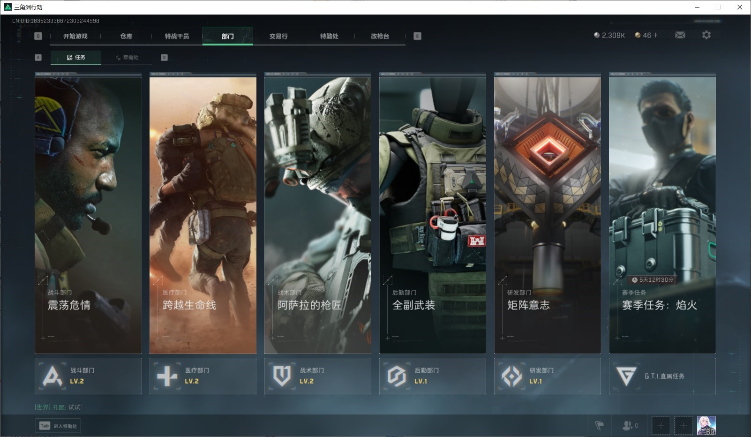Image resolution: width=751 pixels, height=437 pixels.
Task: Click the first empty squad slot plus
Action: (x=661, y=426)
